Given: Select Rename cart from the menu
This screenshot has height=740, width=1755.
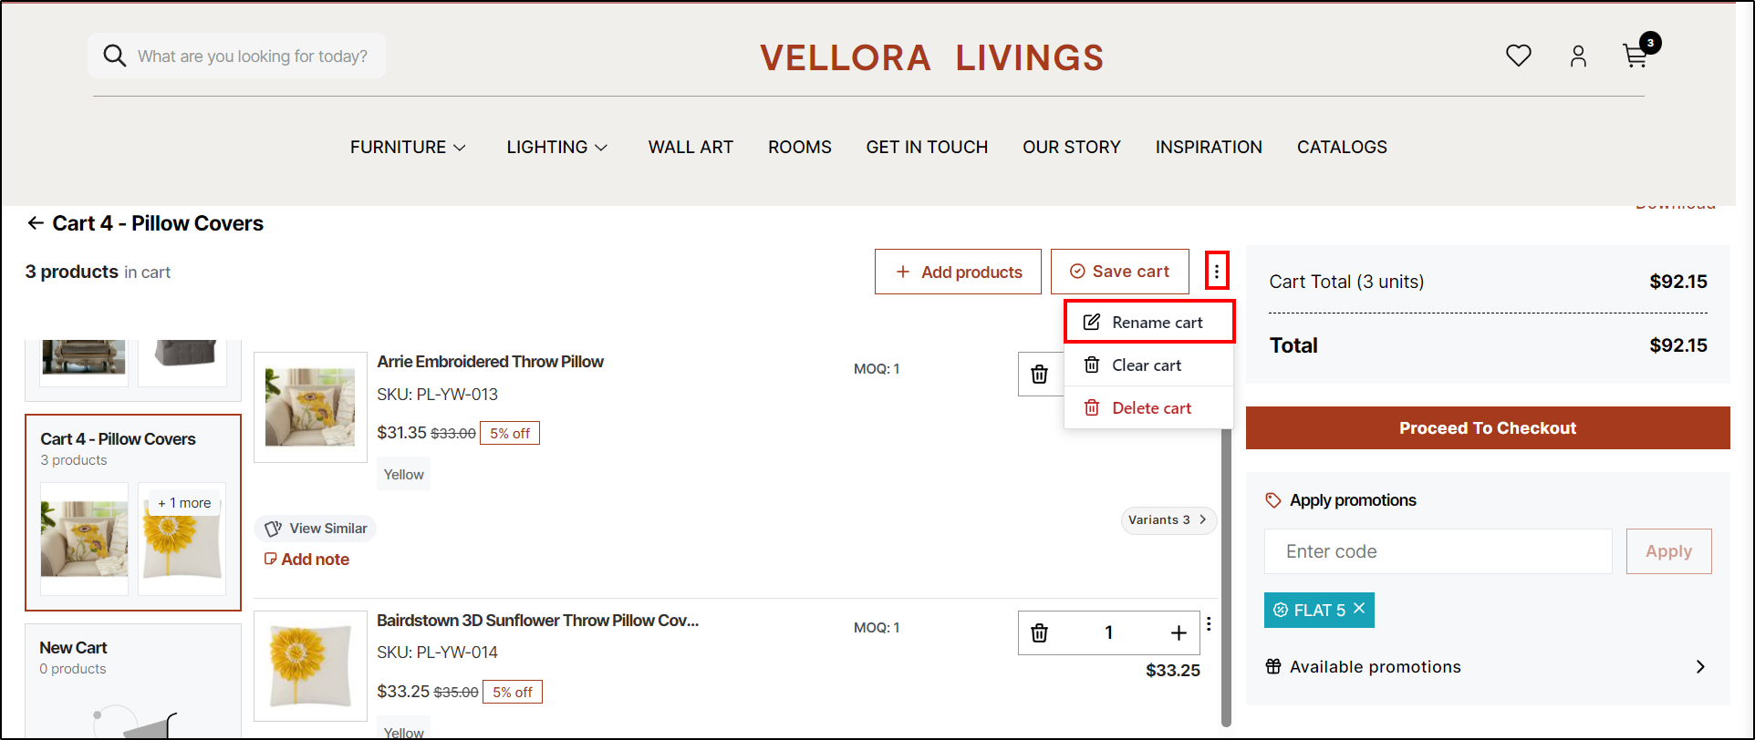Looking at the screenshot, I should point(1148,323).
